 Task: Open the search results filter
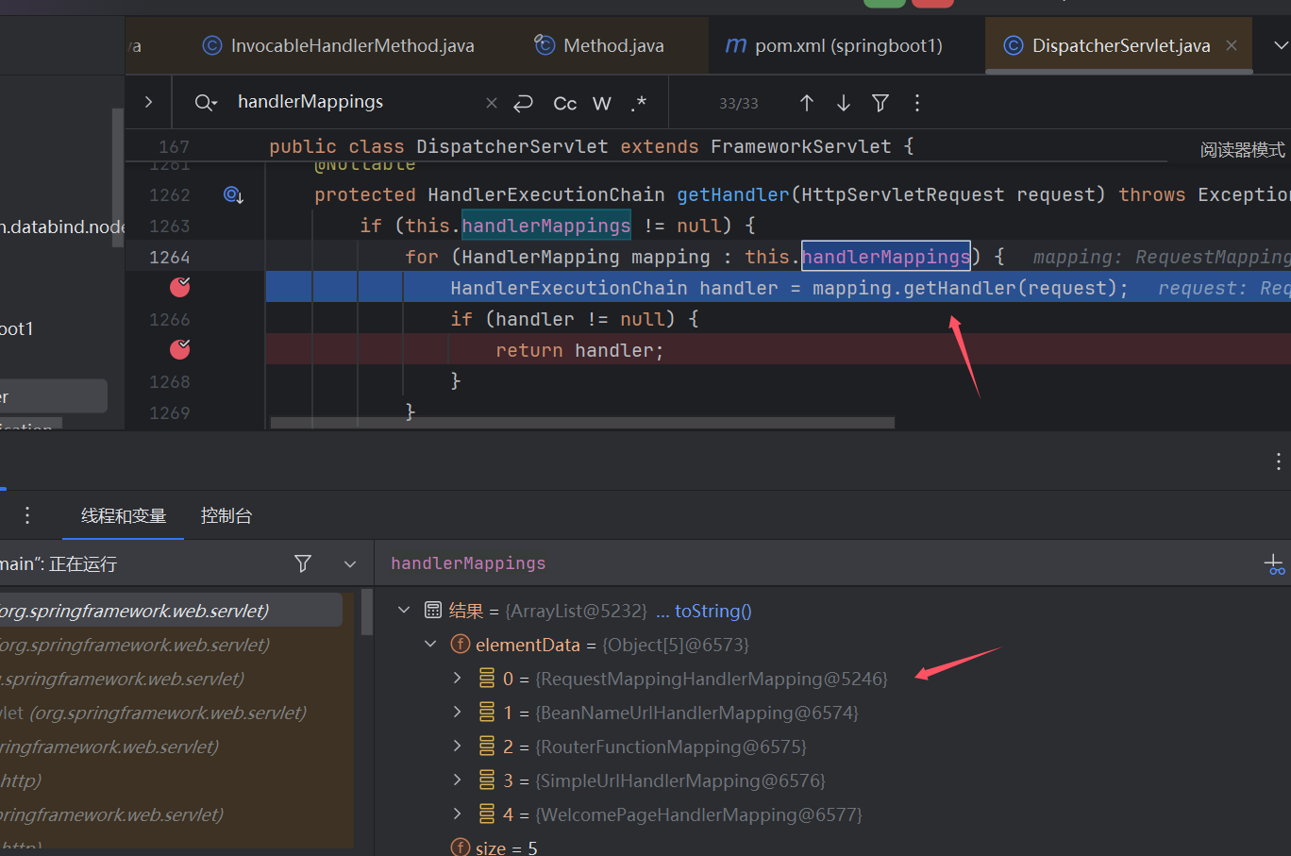point(880,103)
